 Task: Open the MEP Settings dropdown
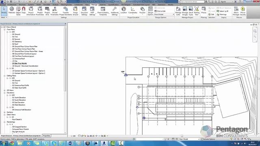(x=92, y=11)
